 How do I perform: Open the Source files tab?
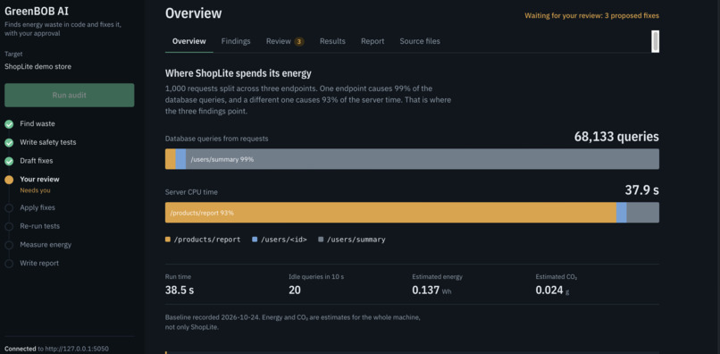tap(420, 41)
